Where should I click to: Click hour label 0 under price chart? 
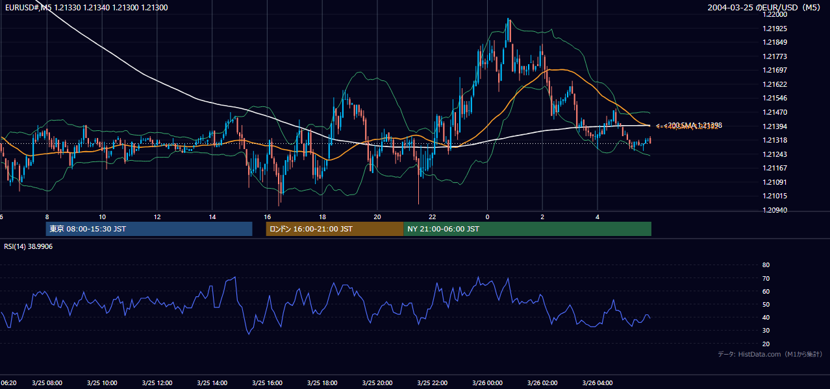(x=487, y=217)
